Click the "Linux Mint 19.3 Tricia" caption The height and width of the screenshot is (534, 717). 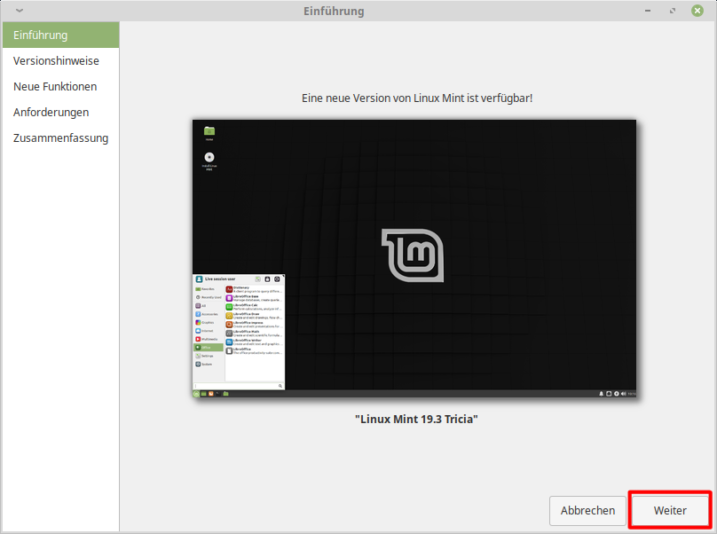[416, 419]
